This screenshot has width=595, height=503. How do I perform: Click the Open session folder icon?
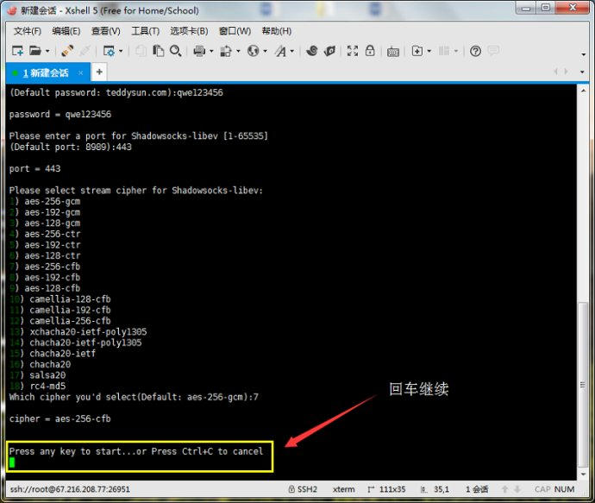(34, 51)
